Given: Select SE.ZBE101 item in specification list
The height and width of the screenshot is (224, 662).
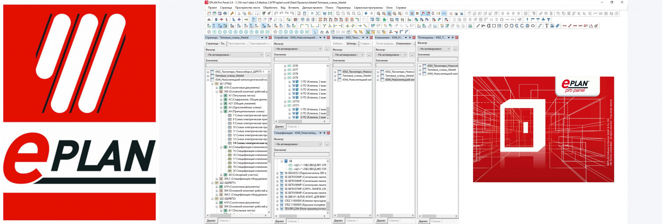Looking at the screenshot, I should tap(305, 197).
